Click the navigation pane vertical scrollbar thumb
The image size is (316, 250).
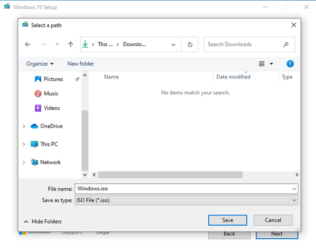[x=85, y=140]
